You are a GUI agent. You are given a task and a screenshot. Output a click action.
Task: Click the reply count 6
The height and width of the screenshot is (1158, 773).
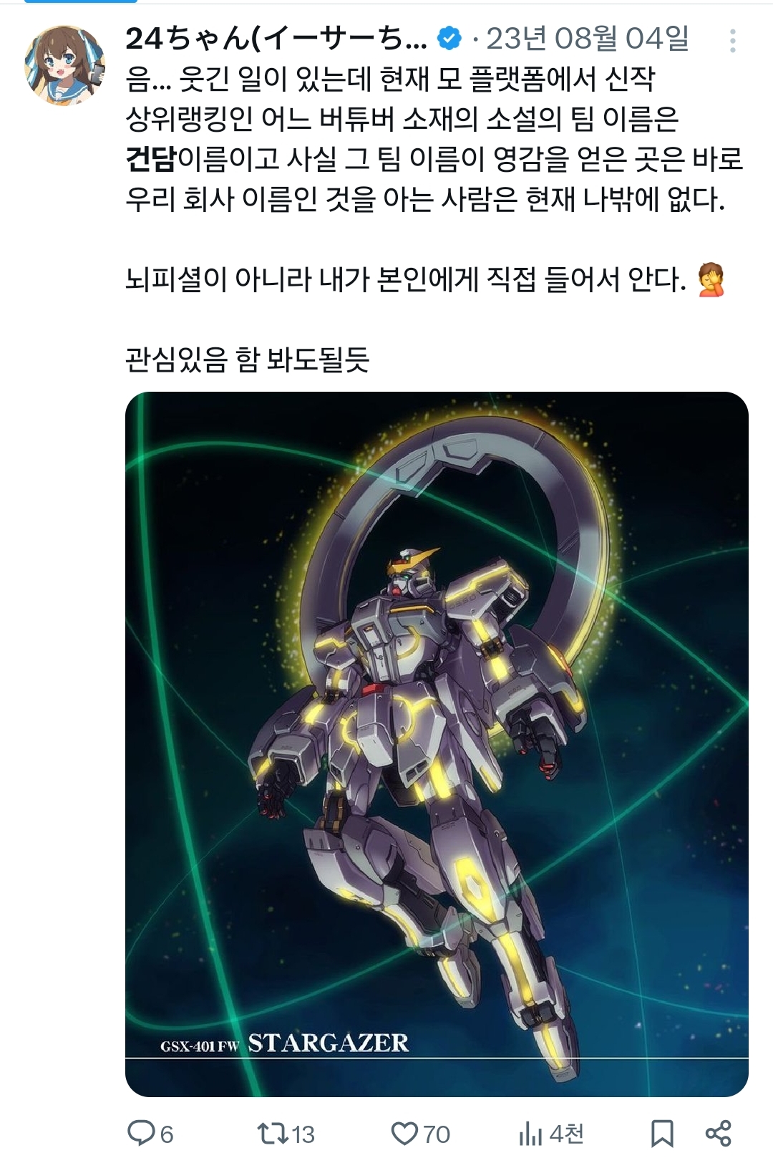pyautogui.click(x=167, y=1134)
